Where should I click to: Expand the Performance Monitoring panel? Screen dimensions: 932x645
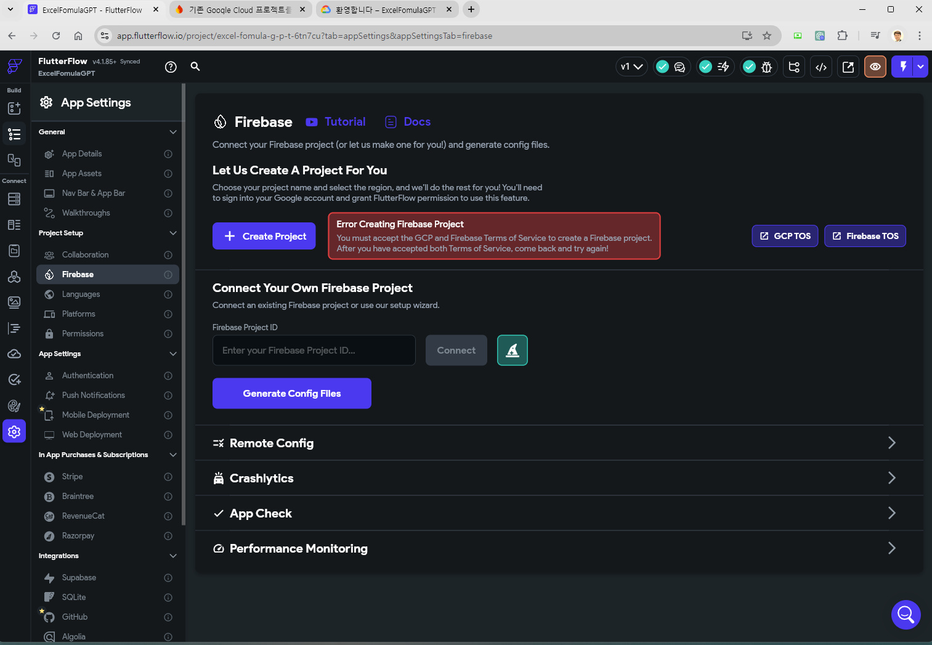[x=559, y=548]
